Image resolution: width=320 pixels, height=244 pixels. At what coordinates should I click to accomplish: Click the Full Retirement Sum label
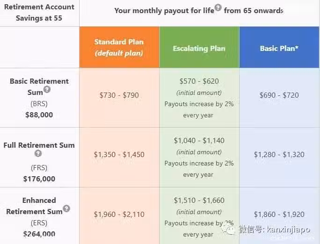tap(39, 145)
